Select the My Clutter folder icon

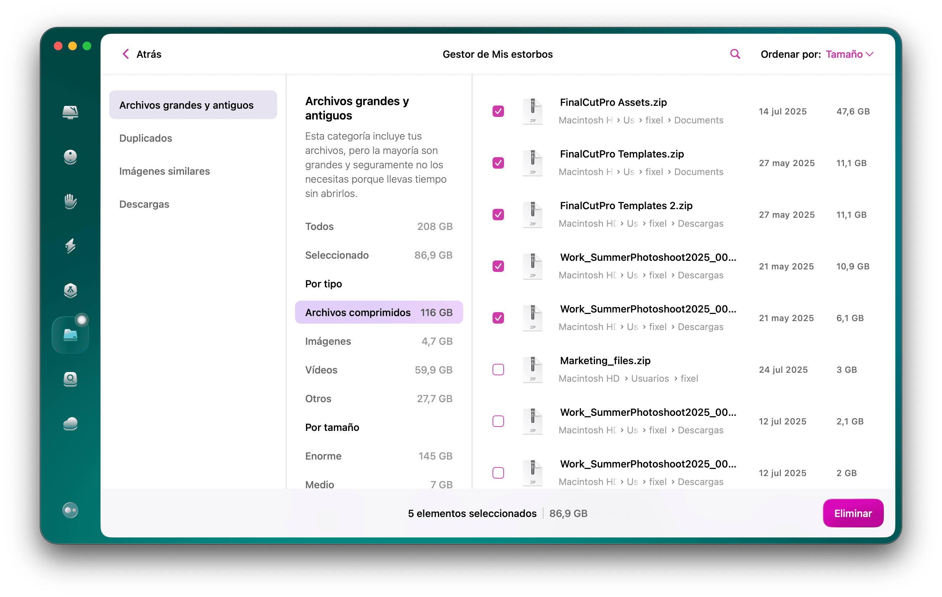coord(70,334)
